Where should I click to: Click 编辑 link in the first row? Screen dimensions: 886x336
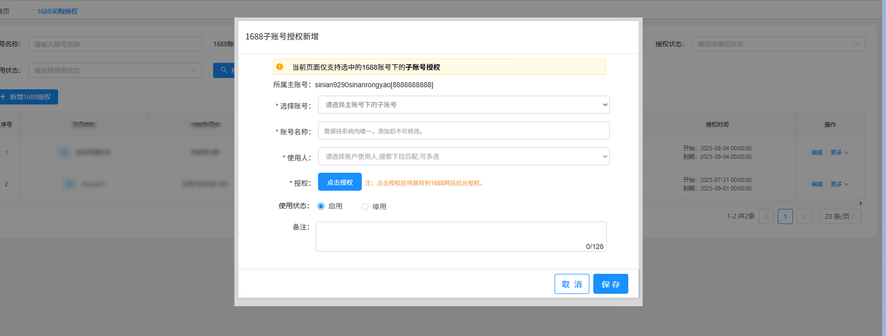point(817,153)
